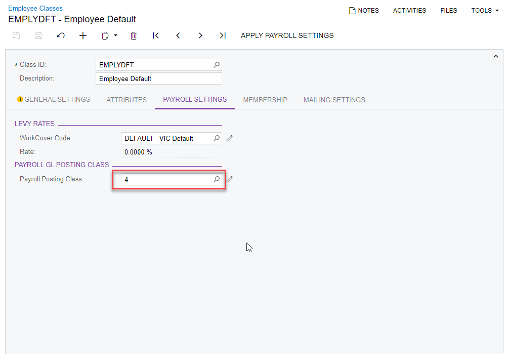Screen dimensions: 506x354
Task: Click inside the Description field
Action: point(158,78)
